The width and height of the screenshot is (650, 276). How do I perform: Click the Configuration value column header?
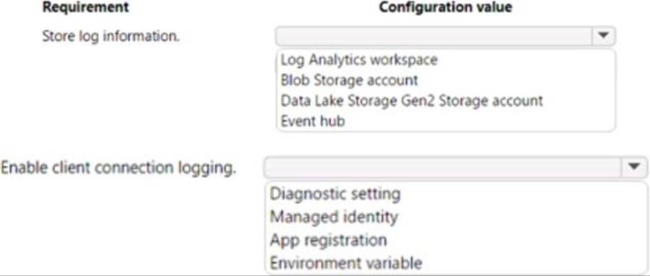(445, 8)
